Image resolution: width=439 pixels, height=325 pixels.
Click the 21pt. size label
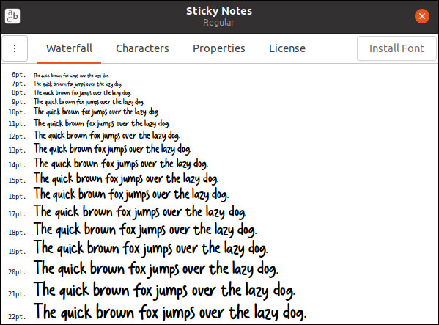coord(17,294)
